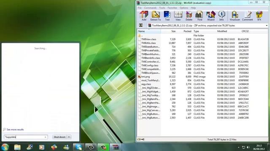The width and height of the screenshot is (270, 151).
Task: Click the View file icon
Action: coord(178,16)
